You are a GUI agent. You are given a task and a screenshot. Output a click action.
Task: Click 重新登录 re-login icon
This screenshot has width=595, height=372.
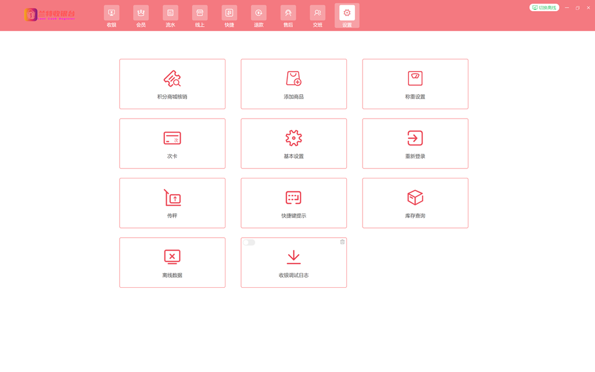pos(415,138)
